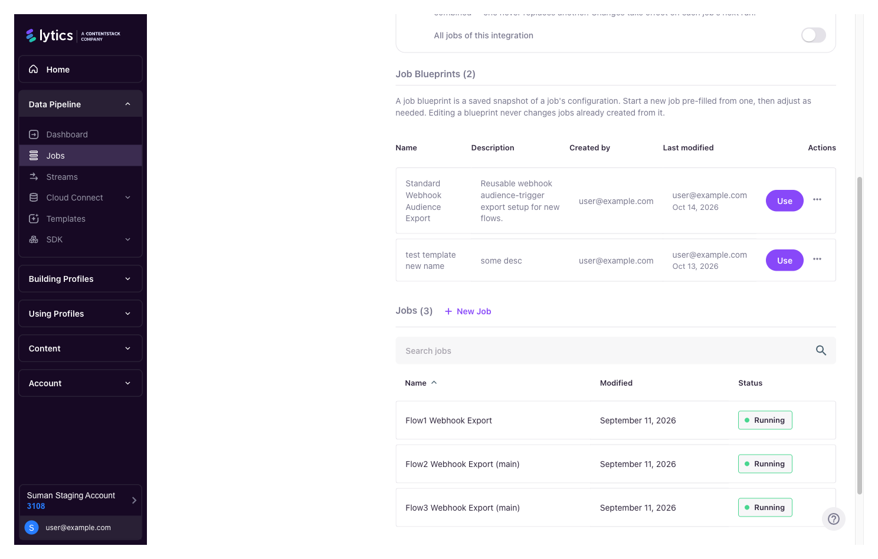Click the user avatar S icon
This screenshot has height=559, width=878.
click(32, 528)
